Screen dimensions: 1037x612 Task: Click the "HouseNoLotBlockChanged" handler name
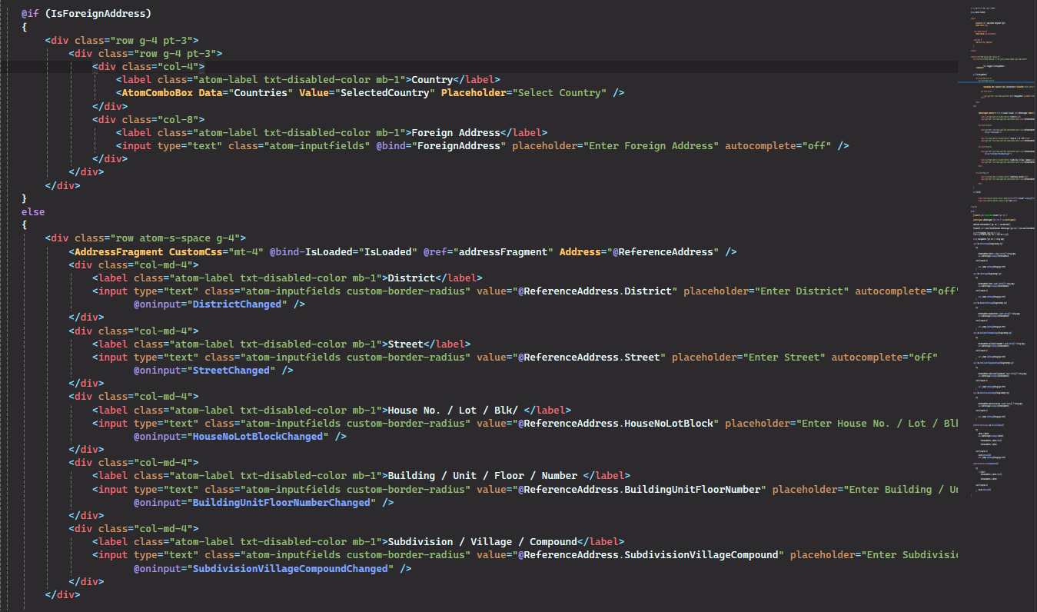(258, 437)
